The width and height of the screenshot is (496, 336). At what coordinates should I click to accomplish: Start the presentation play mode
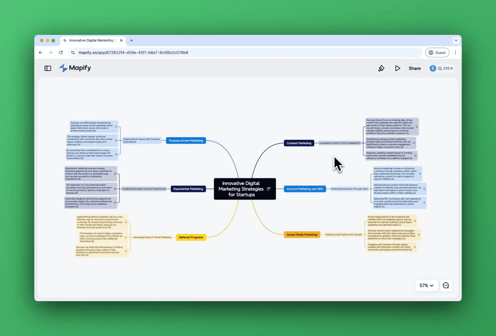pos(397,68)
